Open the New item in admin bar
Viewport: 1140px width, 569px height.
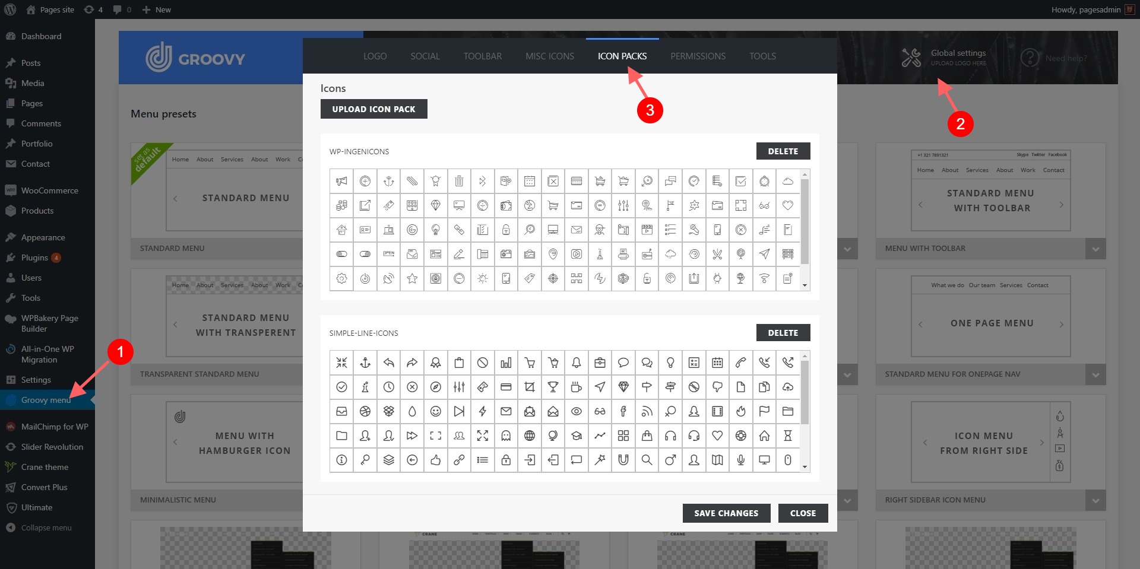(157, 9)
